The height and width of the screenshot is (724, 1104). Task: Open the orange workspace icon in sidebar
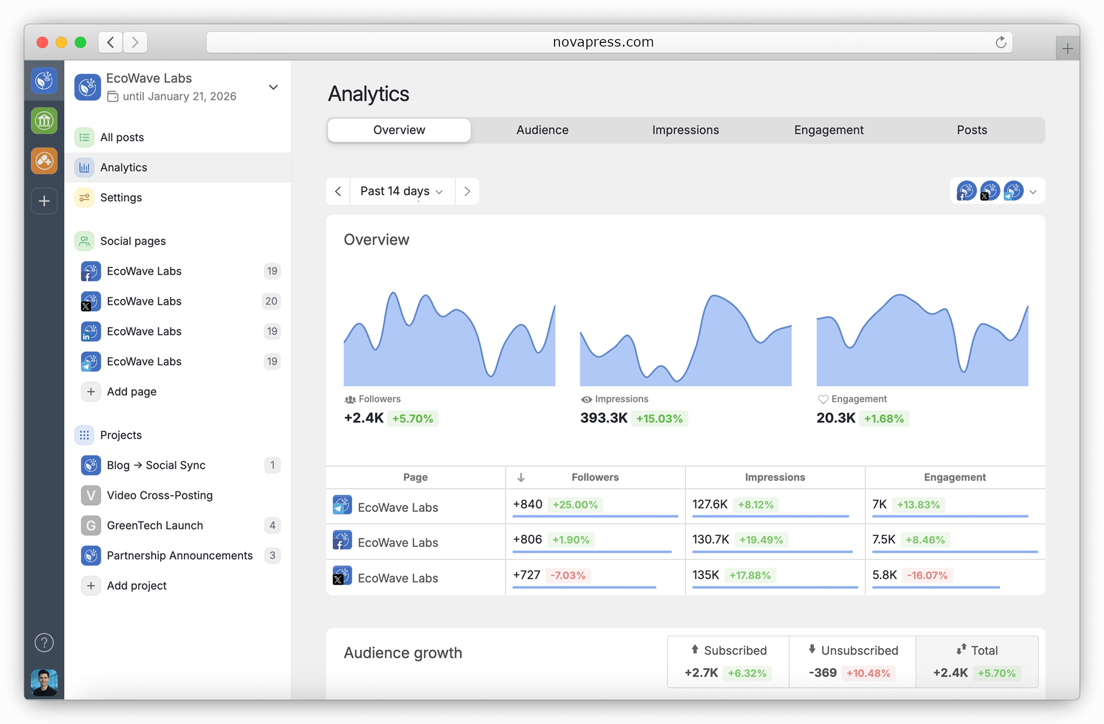pyautogui.click(x=44, y=161)
